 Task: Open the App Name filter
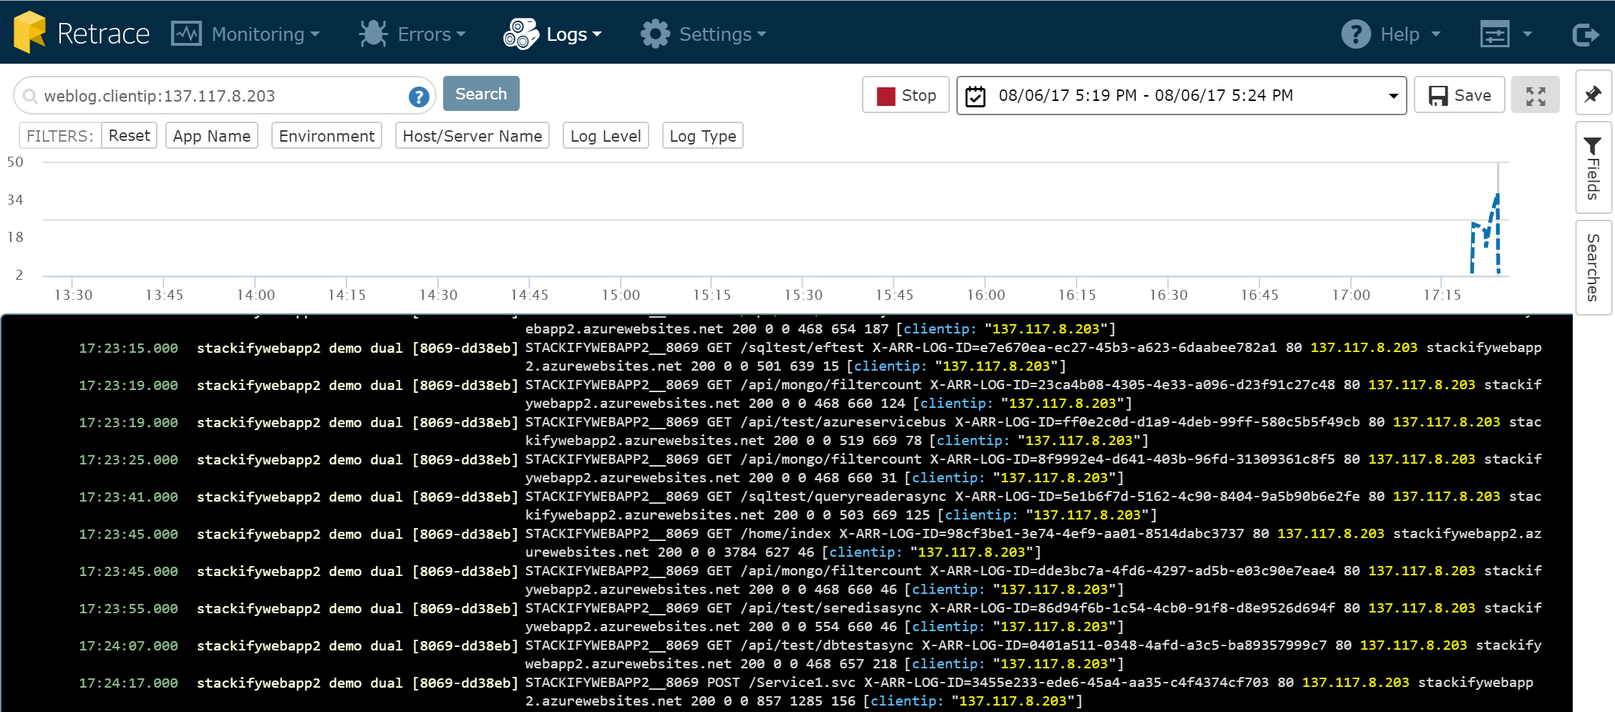(212, 136)
